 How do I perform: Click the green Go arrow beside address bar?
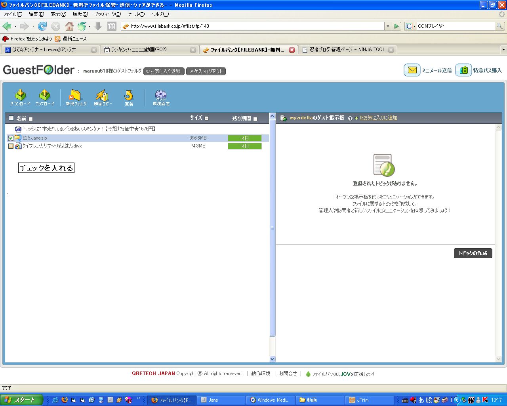point(396,26)
